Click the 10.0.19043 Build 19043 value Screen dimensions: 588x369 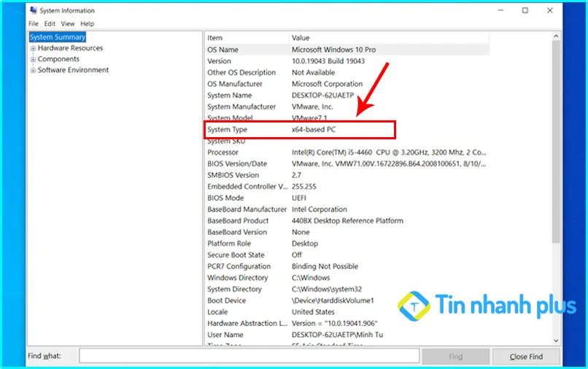click(x=328, y=61)
